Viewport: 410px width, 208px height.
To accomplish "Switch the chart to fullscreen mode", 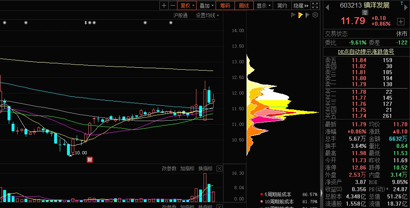I will 315,6.
